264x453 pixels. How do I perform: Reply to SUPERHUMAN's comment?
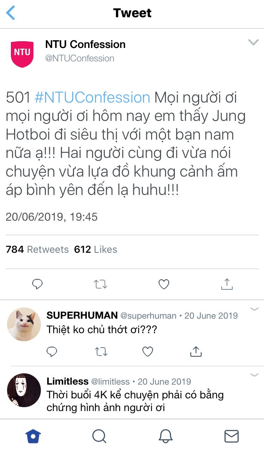tap(52, 351)
